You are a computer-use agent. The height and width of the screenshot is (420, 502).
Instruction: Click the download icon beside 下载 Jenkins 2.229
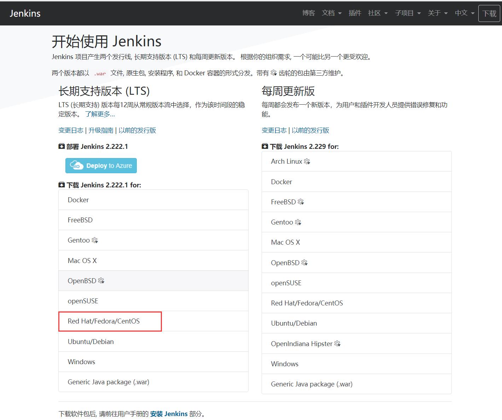click(x=265, y=146)
